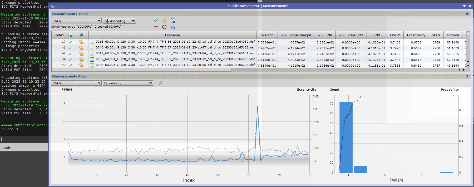Click the circular reset arrow icon
The image size is (474, 187).
164,27
